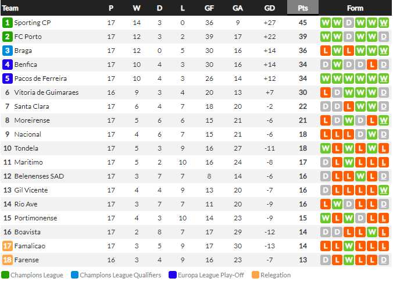This screenshot has width=393, height=289.
Task: Click Braga's blue position 3 badge
Action: click(8, 51)
